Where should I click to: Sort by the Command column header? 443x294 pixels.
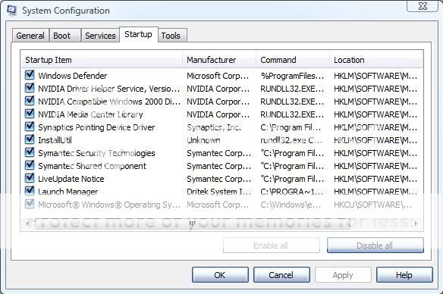coord(293,60)
